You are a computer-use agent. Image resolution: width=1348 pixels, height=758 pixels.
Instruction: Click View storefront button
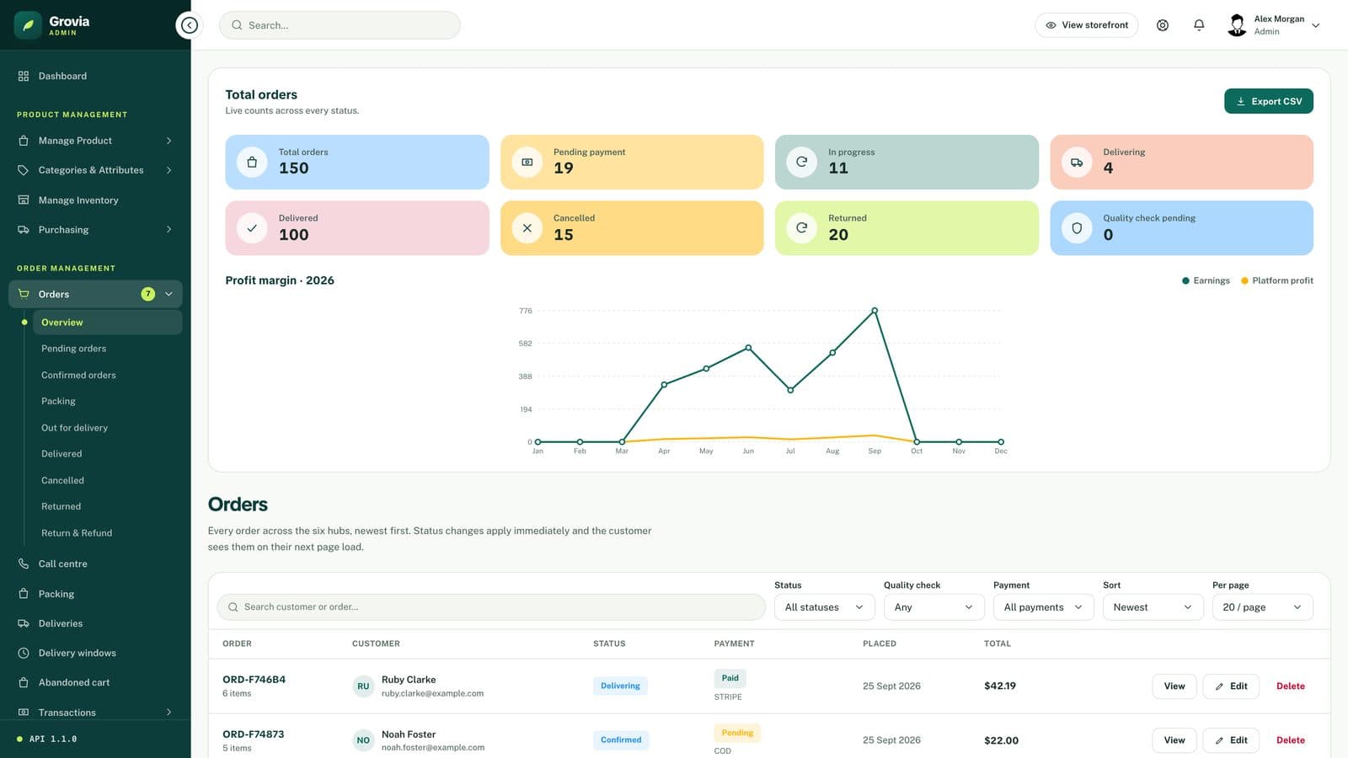coord(1086,25)
